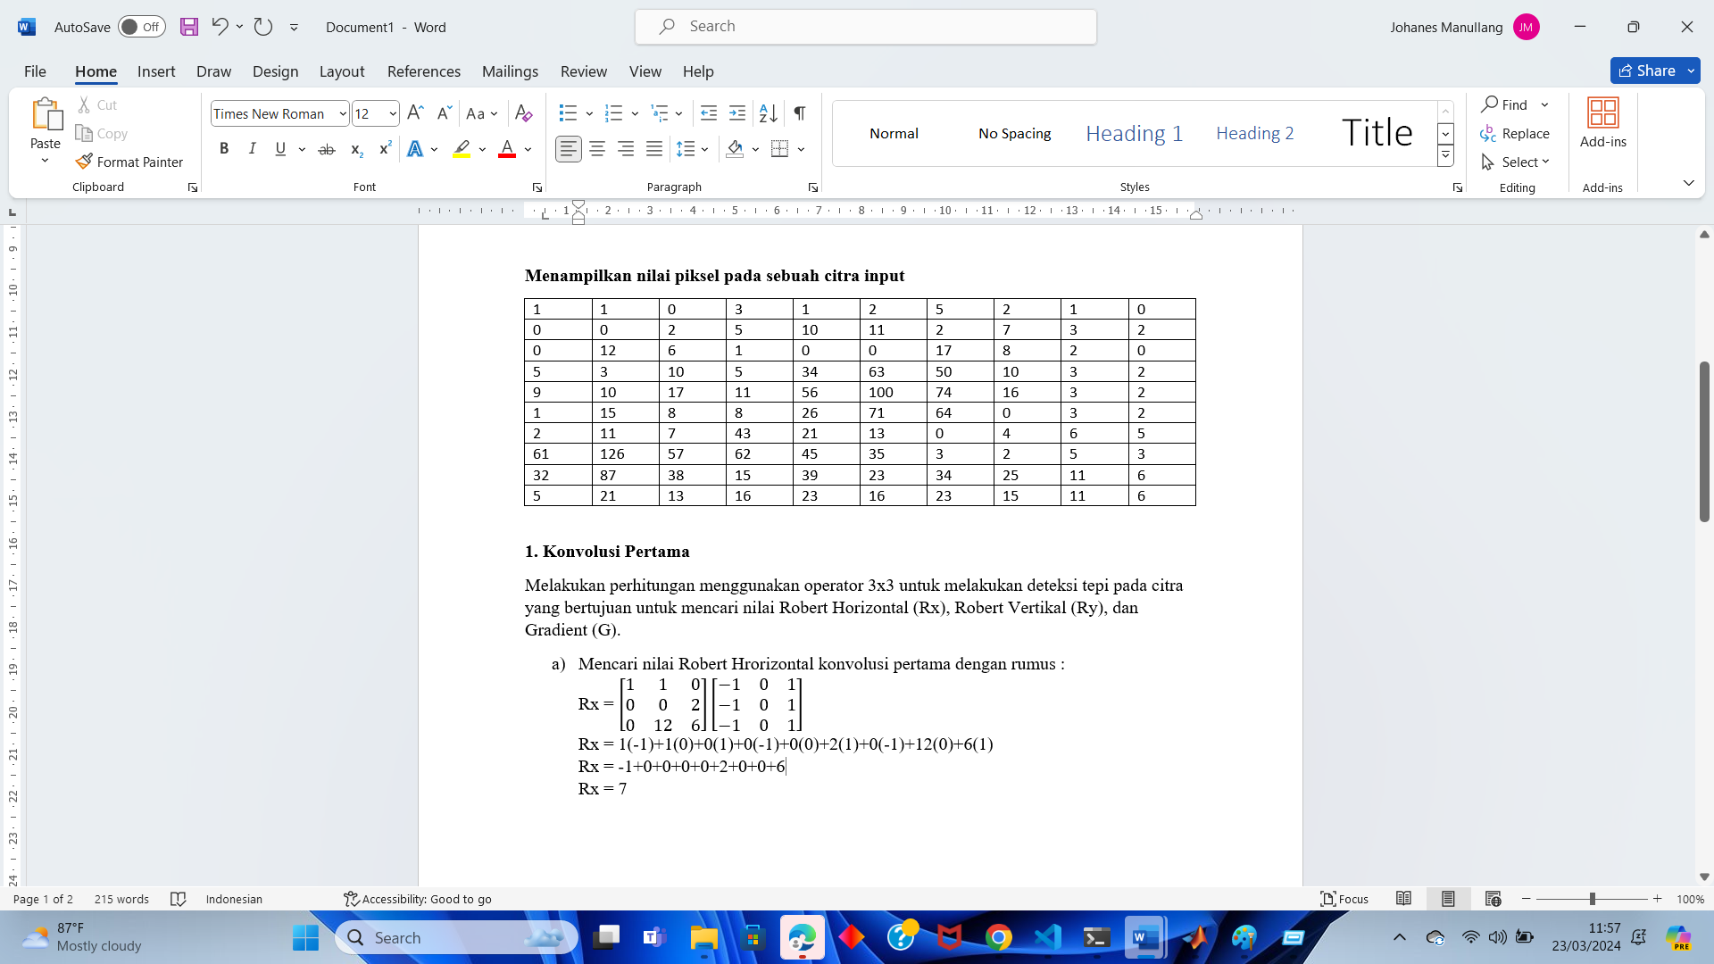Expand the Styles gallery more arrow

coord(1445,156)
